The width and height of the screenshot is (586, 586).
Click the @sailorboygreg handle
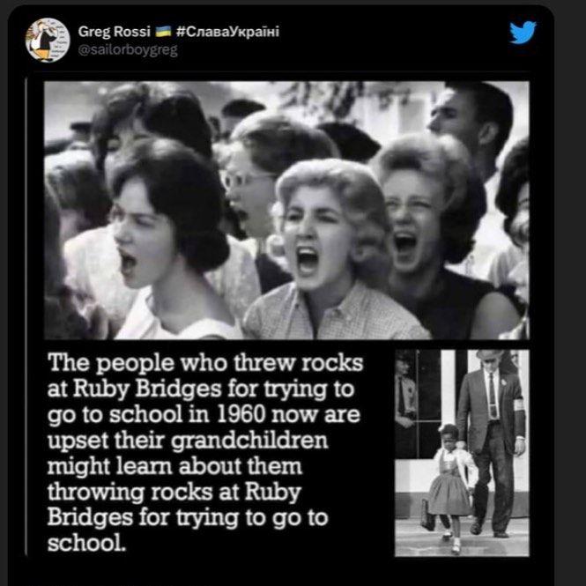128,49
